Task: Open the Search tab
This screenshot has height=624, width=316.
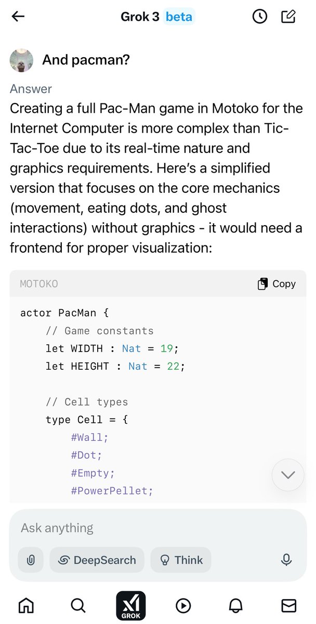Action: pos(78,605)
